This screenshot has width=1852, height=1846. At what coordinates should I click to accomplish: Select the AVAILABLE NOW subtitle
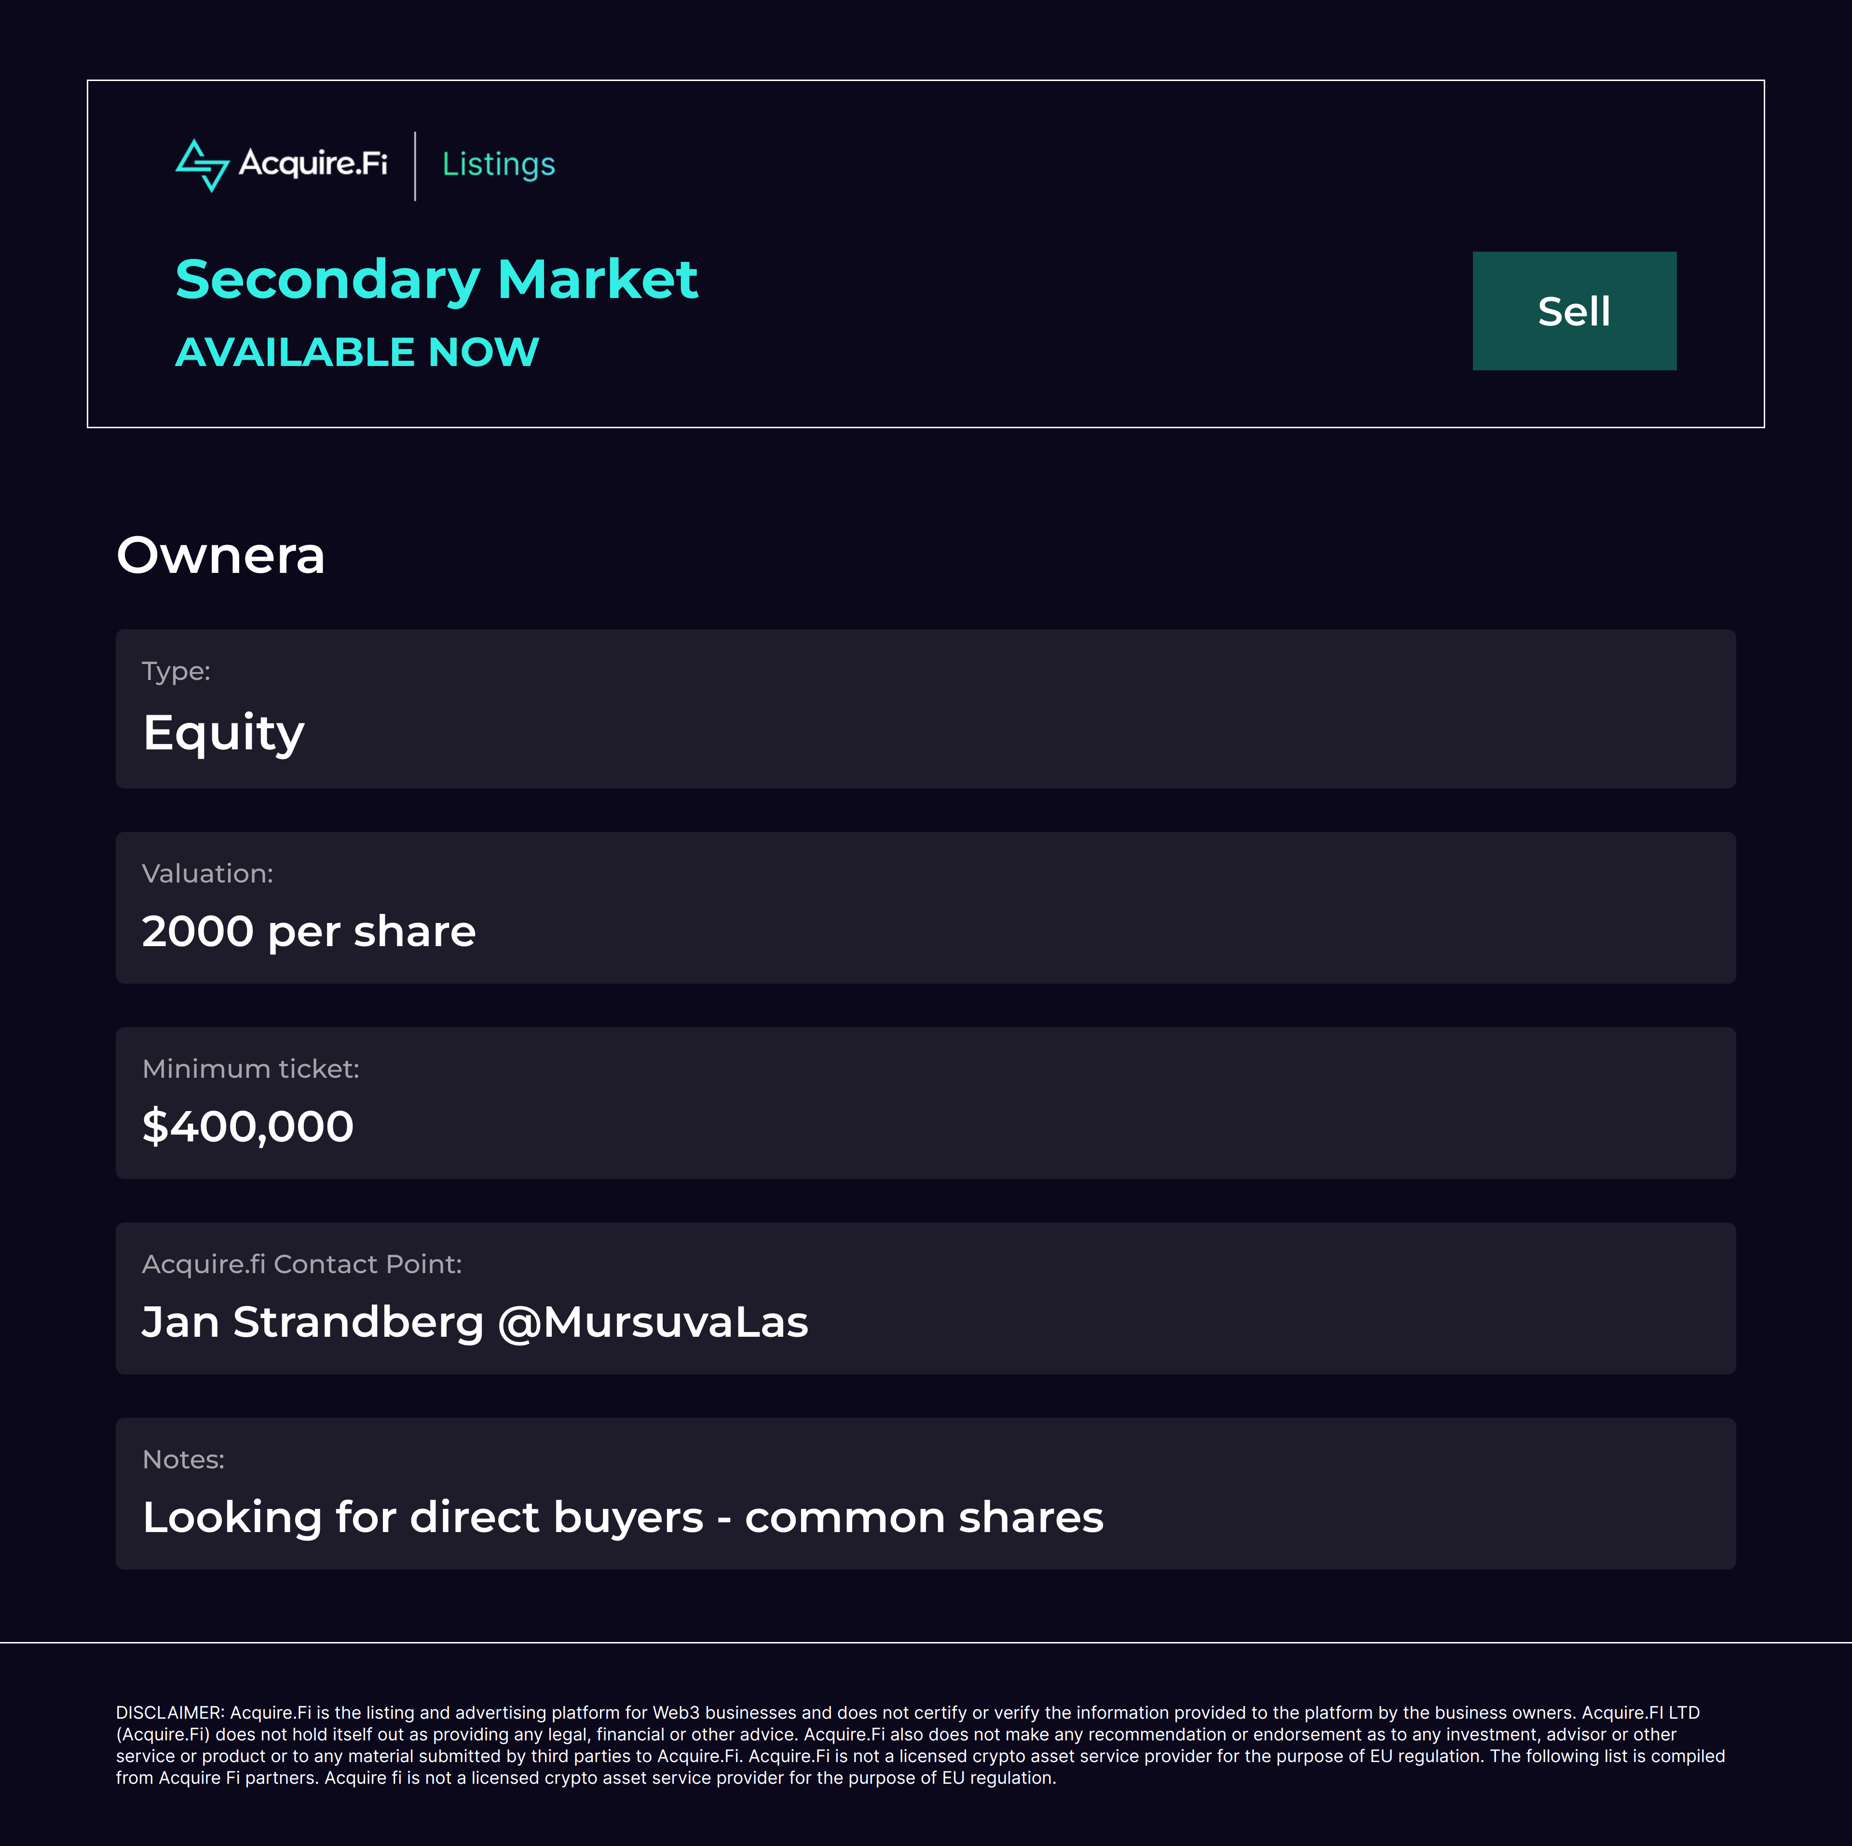[356, 353]
